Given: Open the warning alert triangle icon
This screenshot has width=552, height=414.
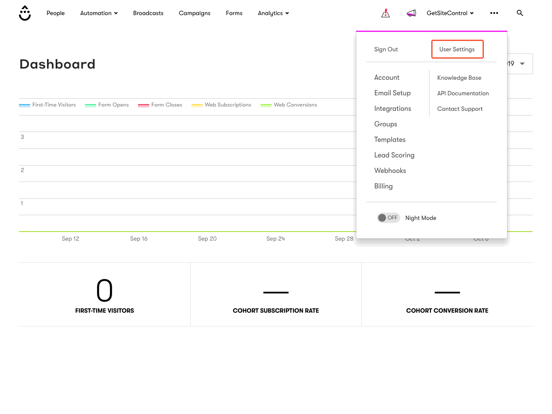Looking at the screenshot, I should [x=386, y=13].
